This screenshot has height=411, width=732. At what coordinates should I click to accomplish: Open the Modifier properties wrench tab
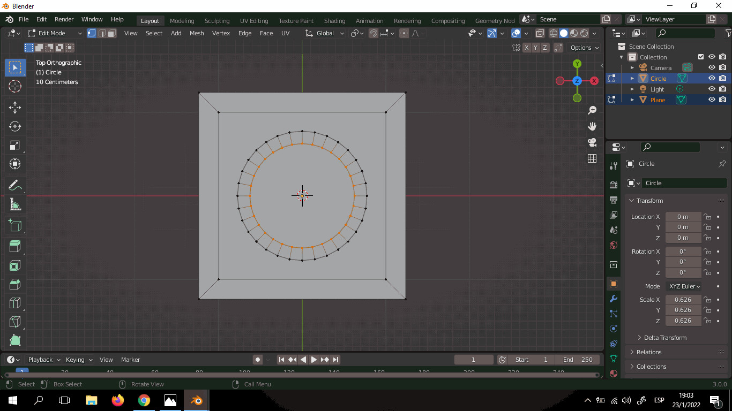point(614,299)
